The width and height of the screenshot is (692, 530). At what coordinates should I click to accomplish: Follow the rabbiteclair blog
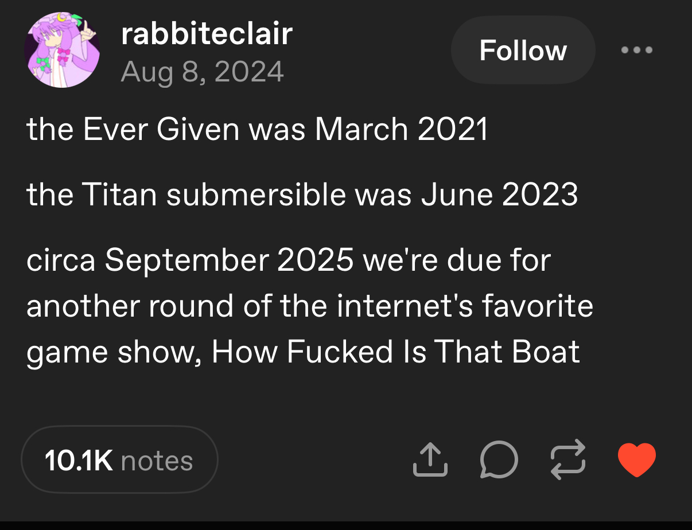523,50
